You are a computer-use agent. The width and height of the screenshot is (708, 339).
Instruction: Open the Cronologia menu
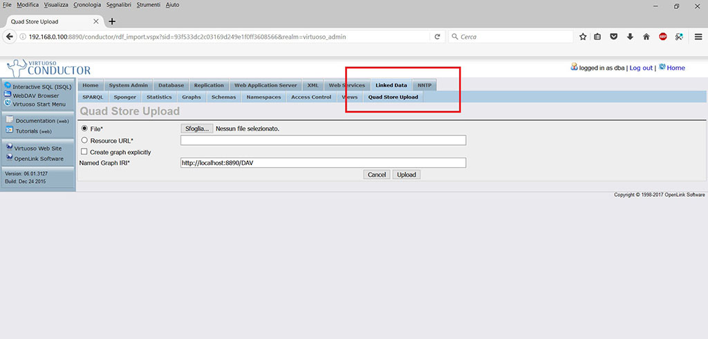(x=88, y=5)
